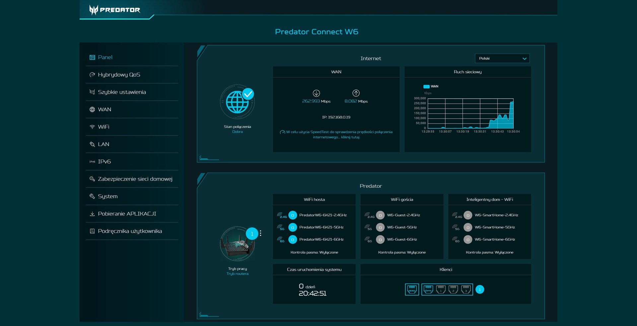637x326 pixels.
Task: Expand the Polski language dropdown
Action: tap(502, 58)
